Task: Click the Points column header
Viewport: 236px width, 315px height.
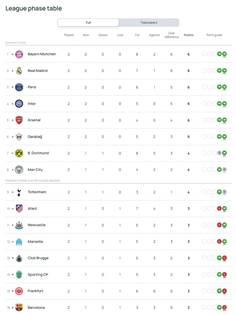Action: click(189, 35)
